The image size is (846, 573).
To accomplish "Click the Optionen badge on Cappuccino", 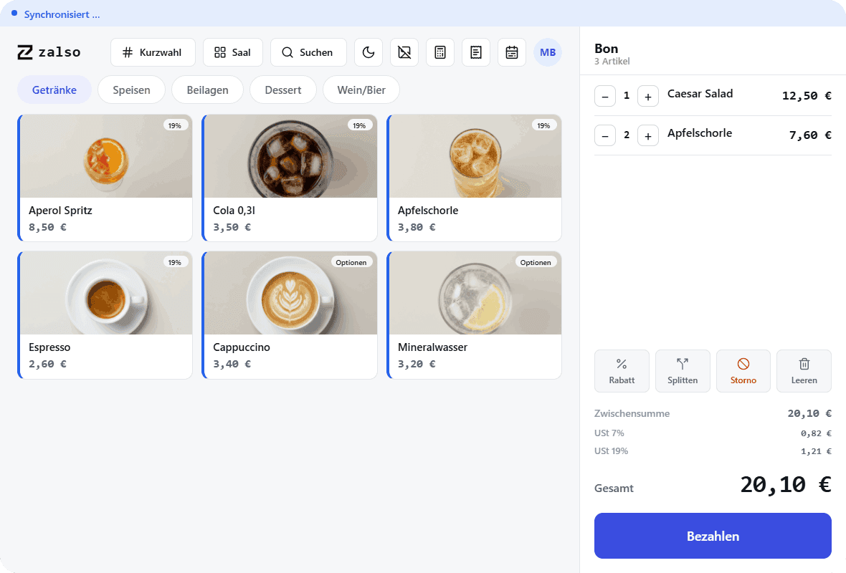I will [x=351, y=263].
